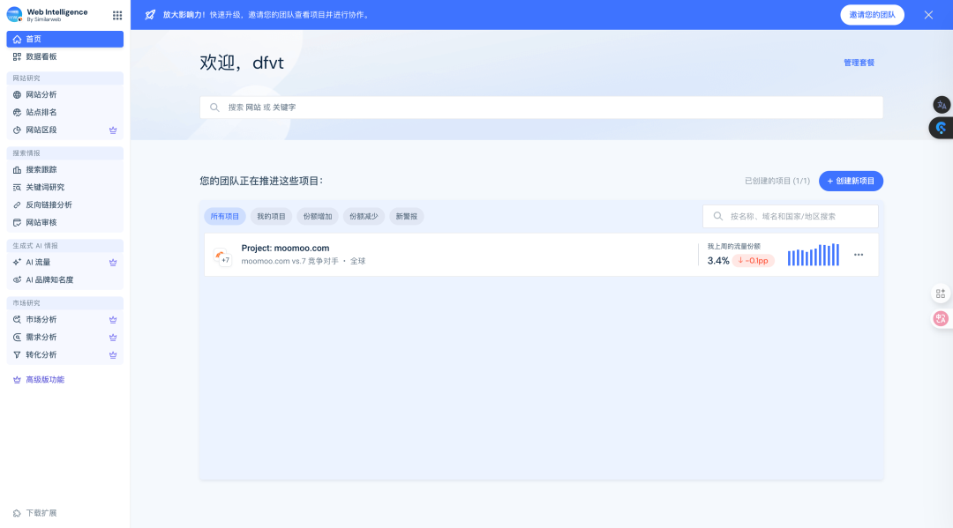Focus the 搜索 网站 或 关键字 field
The image size is (953, 528).
tap(541, 108)
